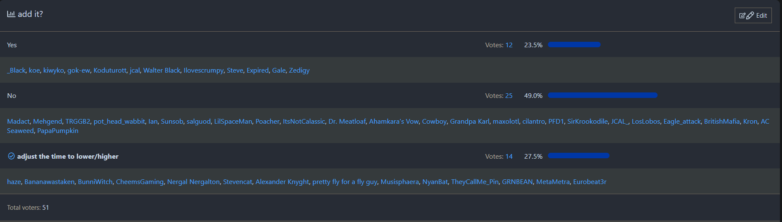Open Ahamkara's Vow profile link

pos(394,122)
